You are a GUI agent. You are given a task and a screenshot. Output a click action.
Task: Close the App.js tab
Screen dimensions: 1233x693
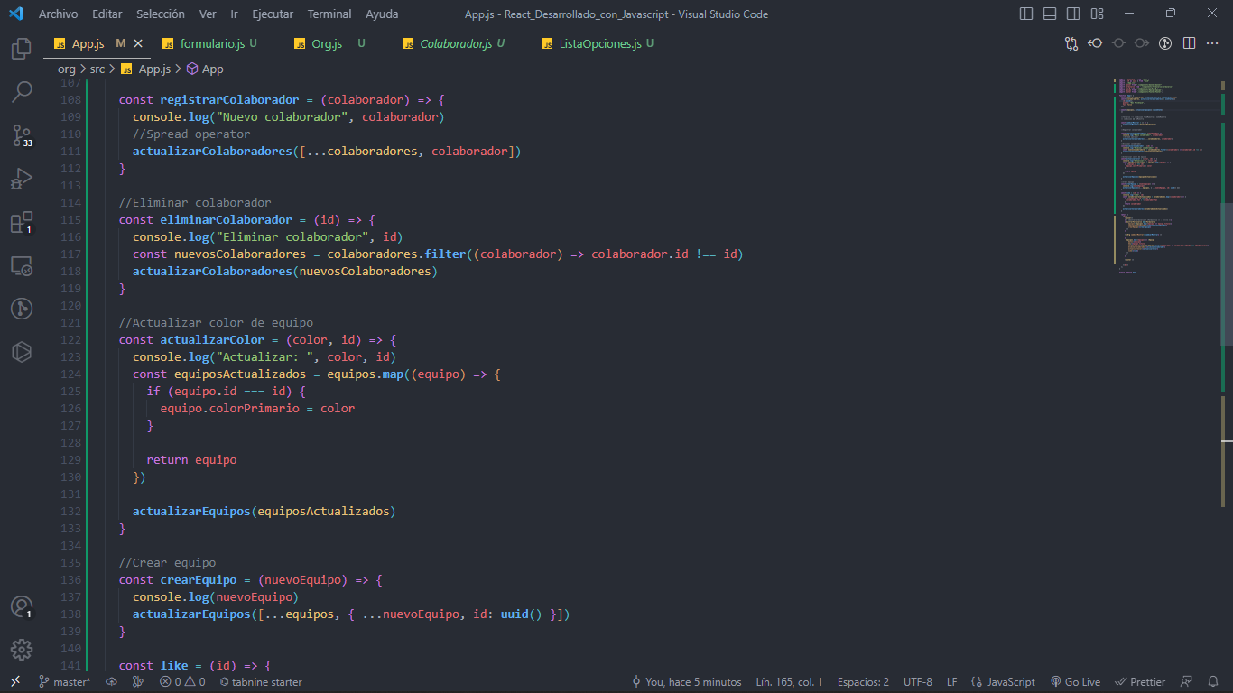[x=138, y=43]
